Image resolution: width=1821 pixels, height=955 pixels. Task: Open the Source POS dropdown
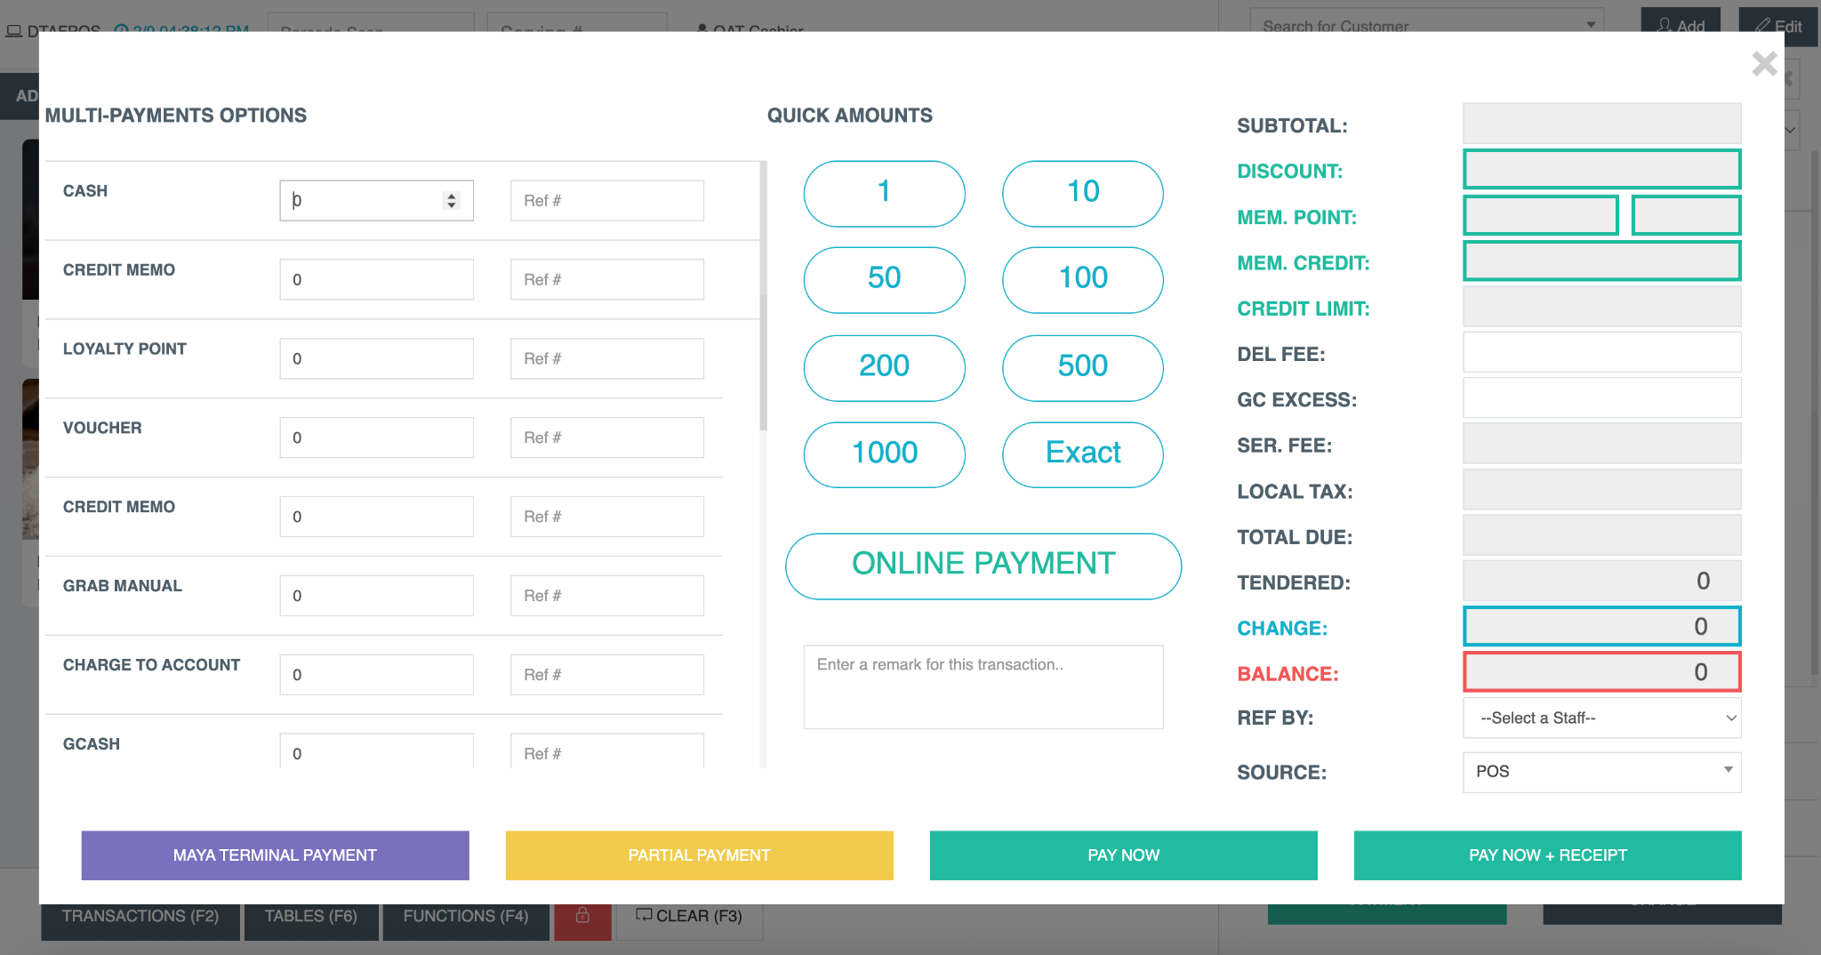coord(1600,771)
